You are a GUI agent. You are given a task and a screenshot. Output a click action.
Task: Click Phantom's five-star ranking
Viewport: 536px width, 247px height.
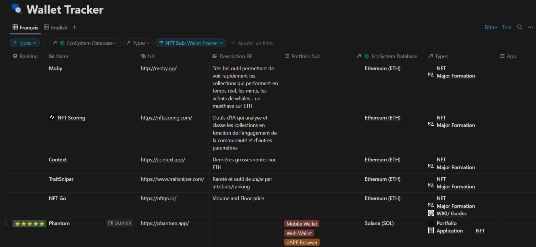click(x=30, y=223)
